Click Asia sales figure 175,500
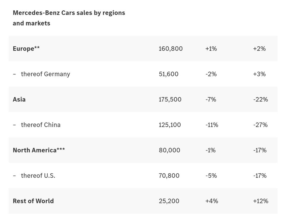Image resolution: width=297 pixels, height=214 pixels. coord(170,99)
